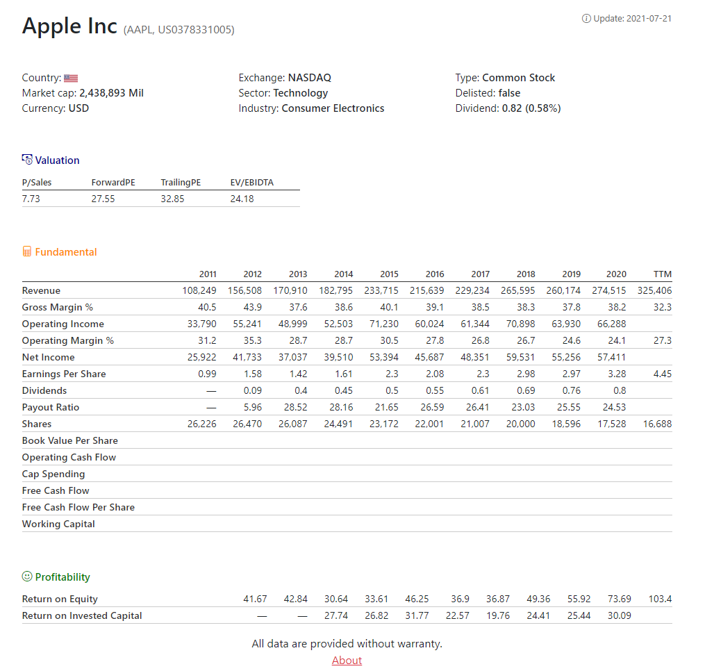Click the Profitability smiley face icon
The height and width of the screenshot is (671, 714).
coord(27,577)
